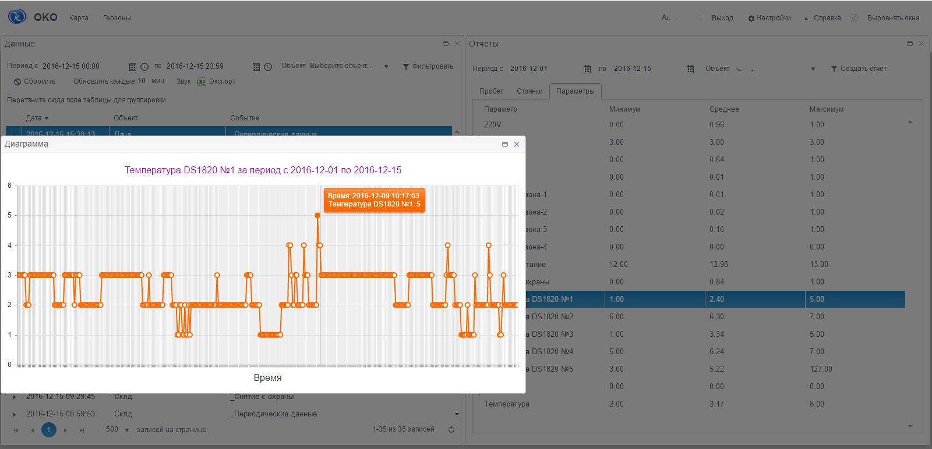Maximize the Диаграмма window
932x449 pixels.
tap(505, 144)
